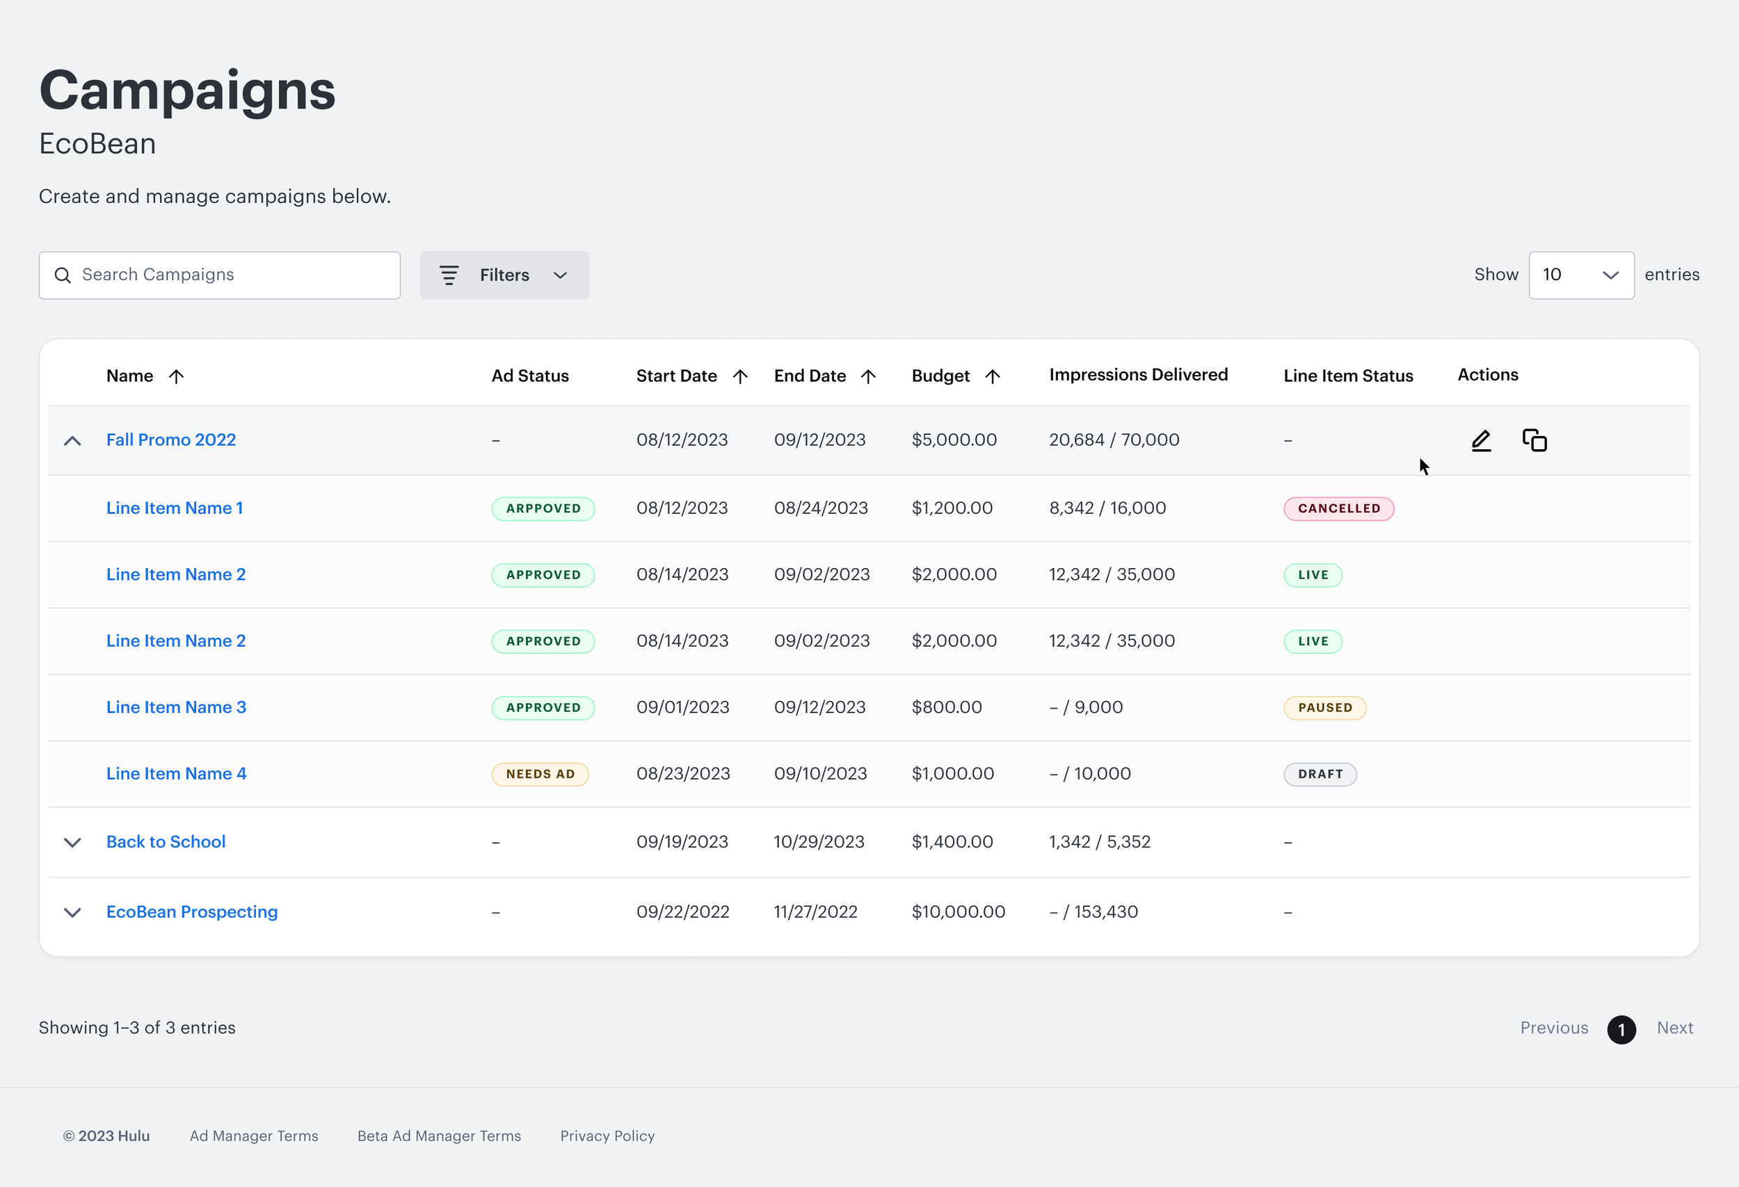Sort by Budget arrow icon
This screenshot has height=1187, width=1739.
click(x=992, y=376)
